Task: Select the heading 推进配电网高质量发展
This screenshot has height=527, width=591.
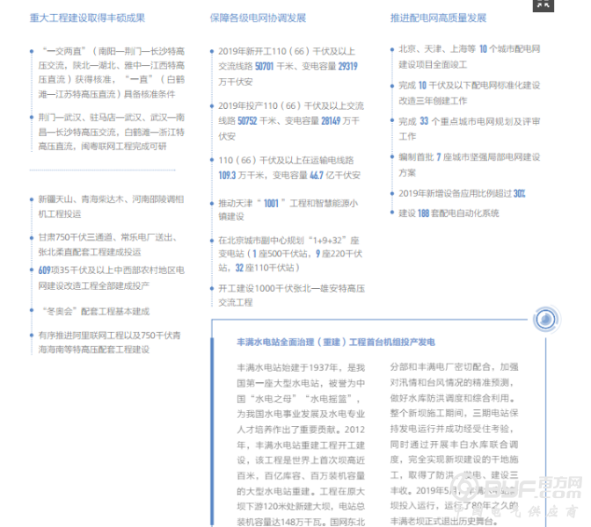Action: coord(437,18)
